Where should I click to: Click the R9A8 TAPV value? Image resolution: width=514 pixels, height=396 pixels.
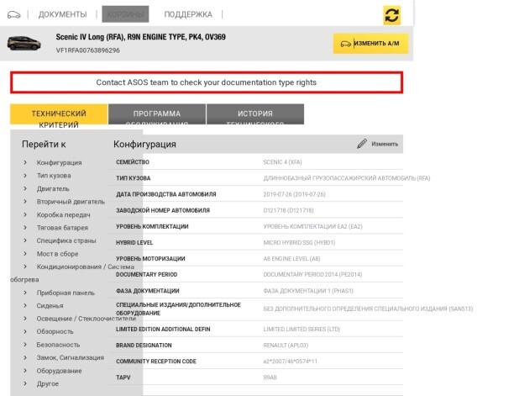pos(270,378)
